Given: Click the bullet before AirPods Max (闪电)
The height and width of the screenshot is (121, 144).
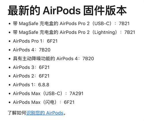Looking at the screenshot, I should coord(10,102).
